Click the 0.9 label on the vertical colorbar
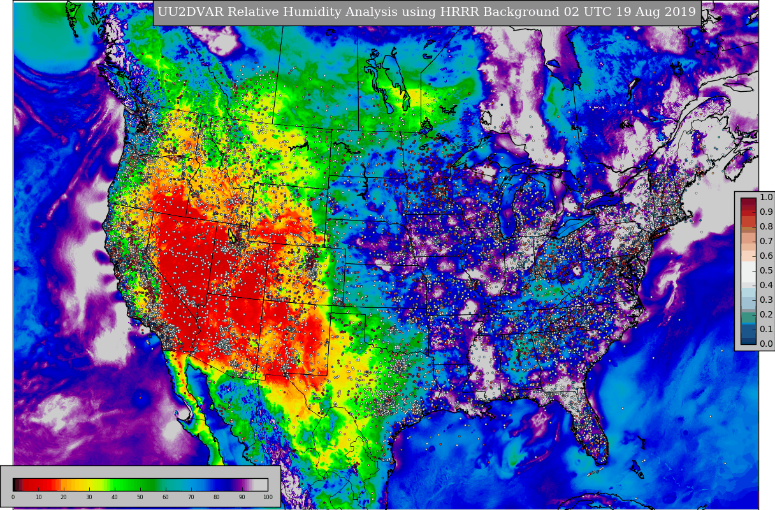 pos(766,212)
